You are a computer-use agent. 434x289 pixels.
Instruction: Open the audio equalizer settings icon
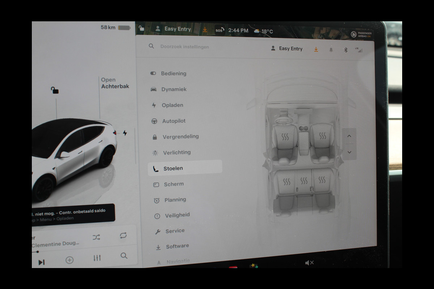(97, 258)
